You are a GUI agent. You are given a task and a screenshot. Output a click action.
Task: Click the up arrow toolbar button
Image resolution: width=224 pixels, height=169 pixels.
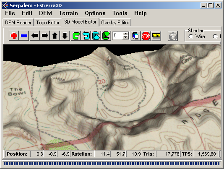click(55, 36)
